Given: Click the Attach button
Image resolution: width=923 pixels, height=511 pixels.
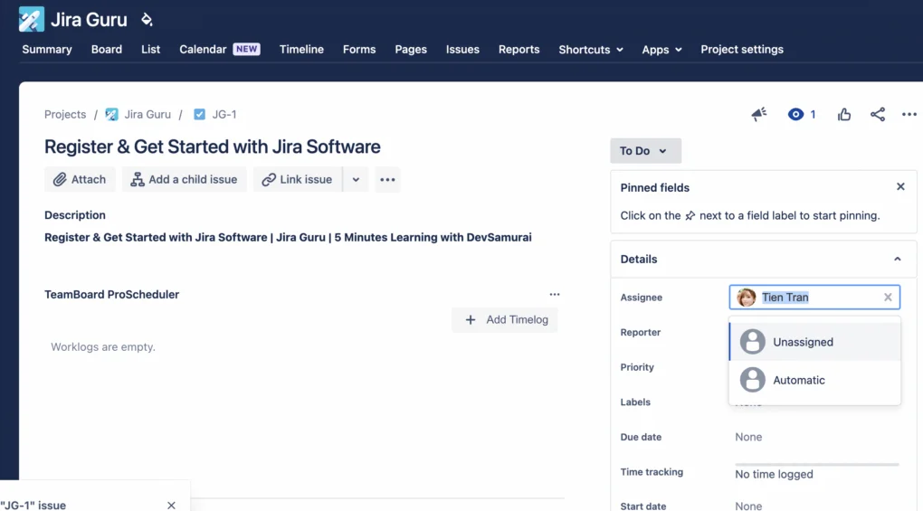Looking at the screenshot, I should 80,179.
